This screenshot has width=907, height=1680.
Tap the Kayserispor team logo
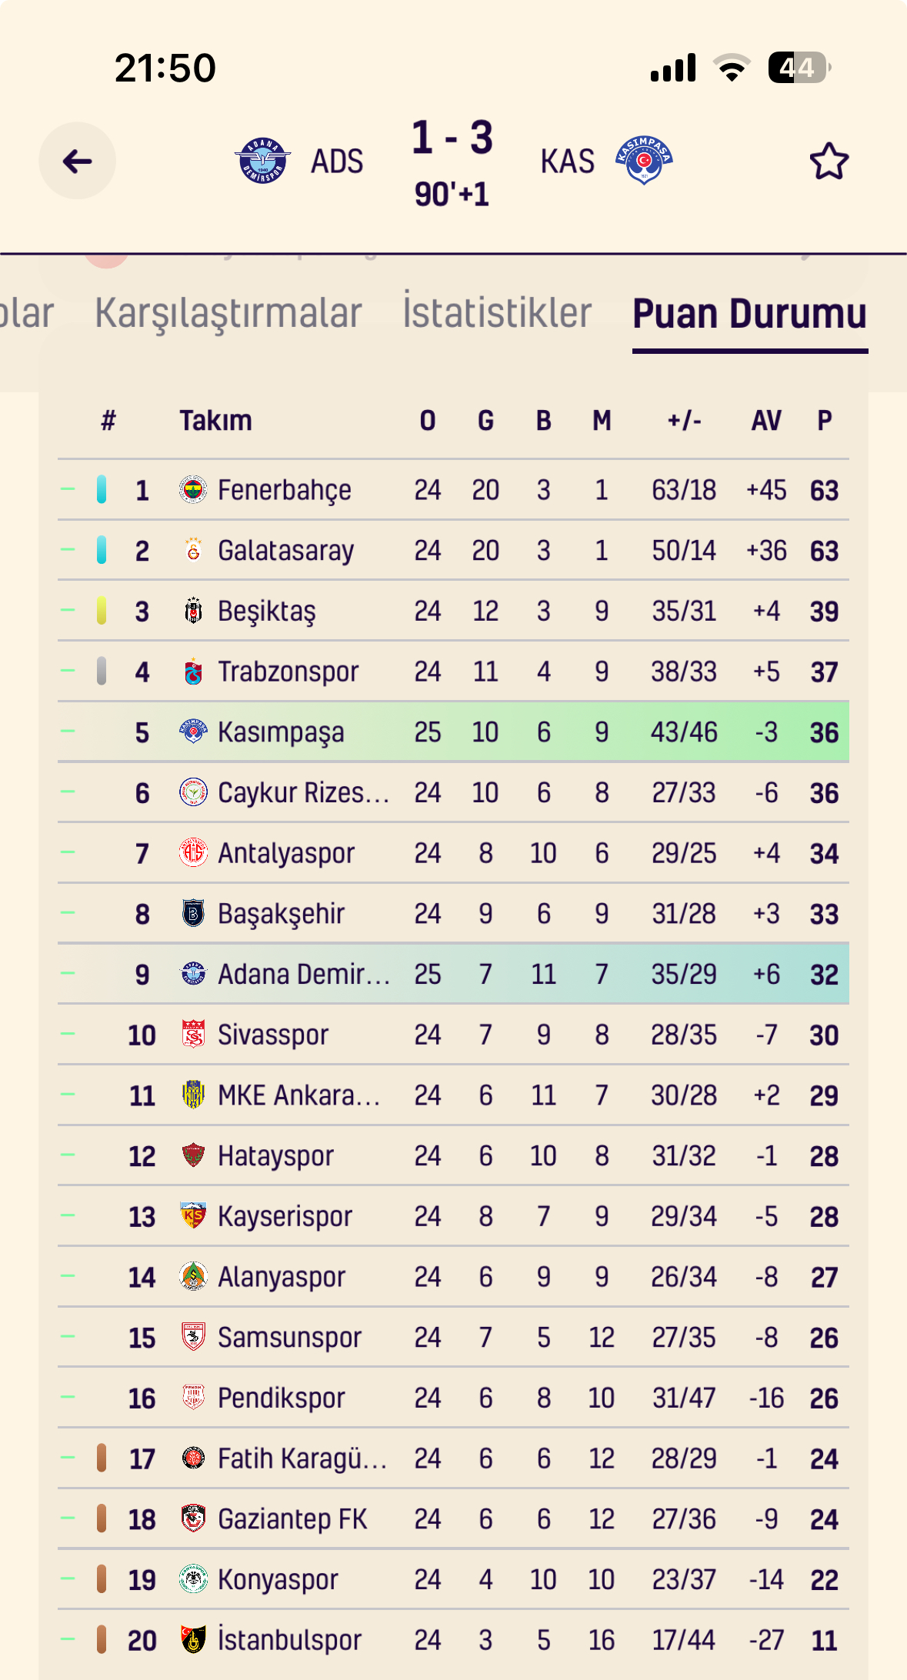pos(193,1216)
